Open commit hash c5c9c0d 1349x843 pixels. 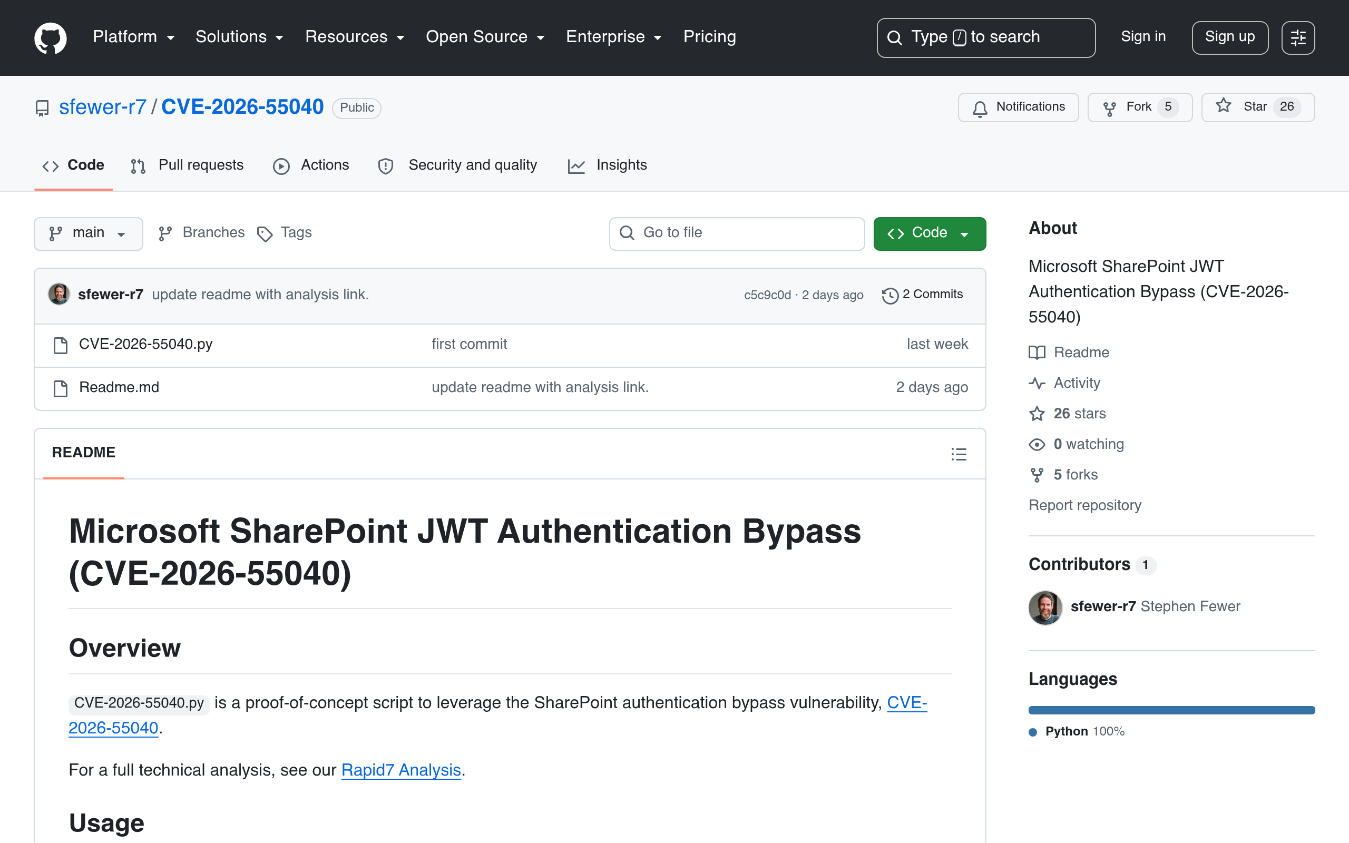[x=767, y=295]
